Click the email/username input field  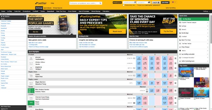130,2
